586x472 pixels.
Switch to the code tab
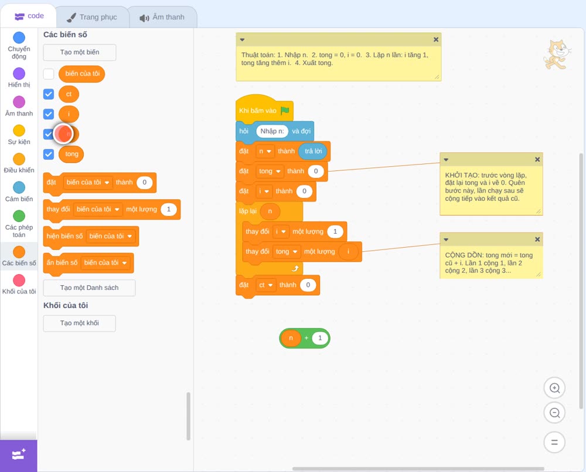tap(29, 16)
